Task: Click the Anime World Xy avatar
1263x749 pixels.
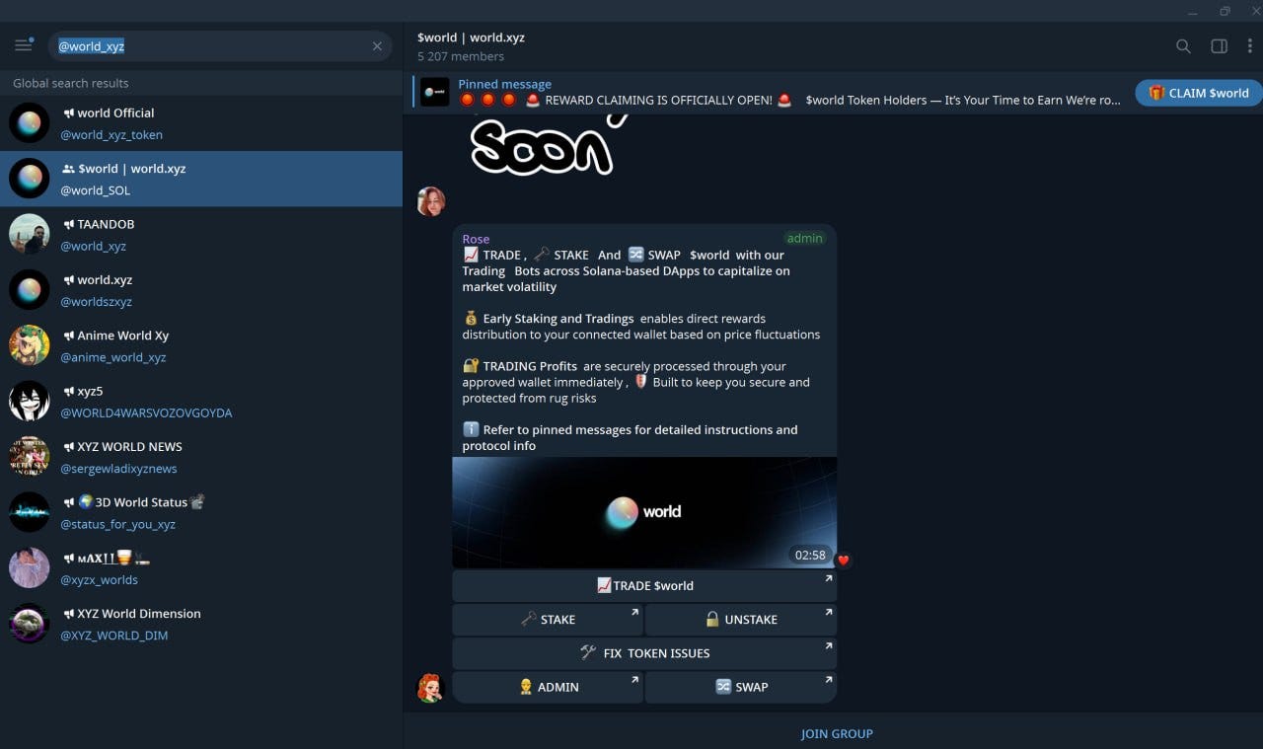Action: click(30, 345)
